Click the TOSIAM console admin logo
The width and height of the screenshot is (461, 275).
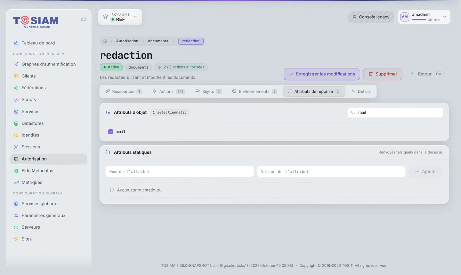pos(36,22)
